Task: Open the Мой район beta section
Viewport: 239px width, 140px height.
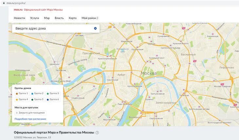Action: [90, 18]
